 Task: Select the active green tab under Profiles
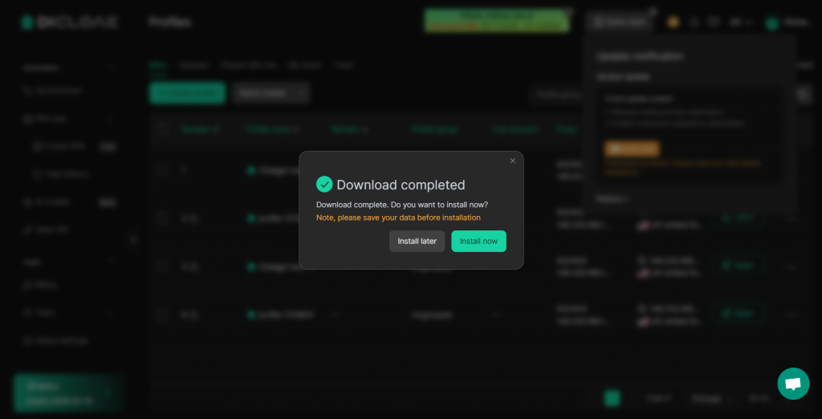157,65
